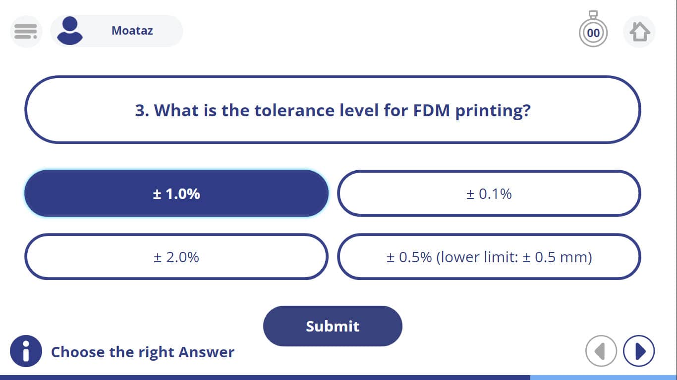Click the Moataz username label
Viewport: 677px width, 380px height.
132,31
